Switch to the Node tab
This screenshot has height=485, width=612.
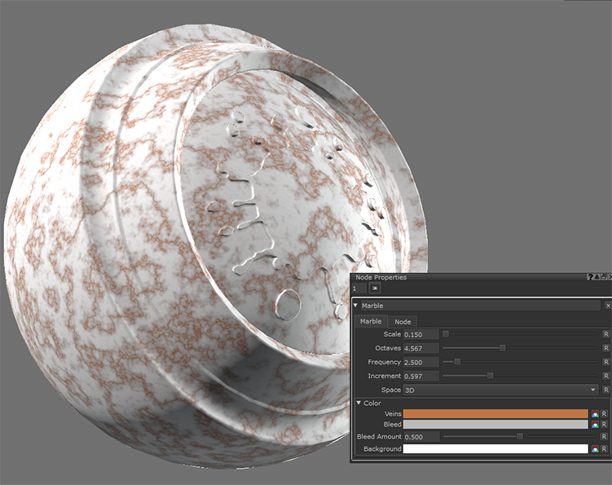tap(403, 322)
